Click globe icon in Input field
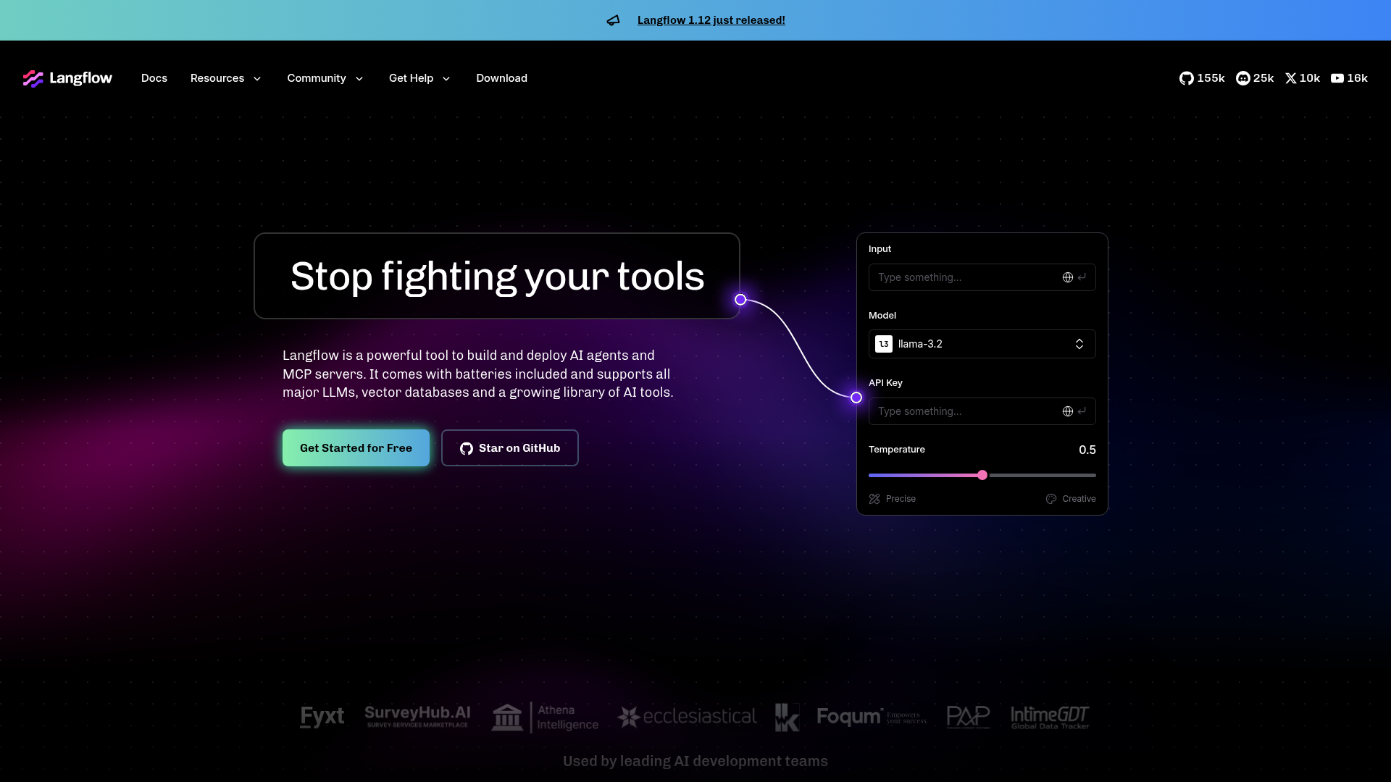The image size is (1391, 782). tap(1067, 277)
